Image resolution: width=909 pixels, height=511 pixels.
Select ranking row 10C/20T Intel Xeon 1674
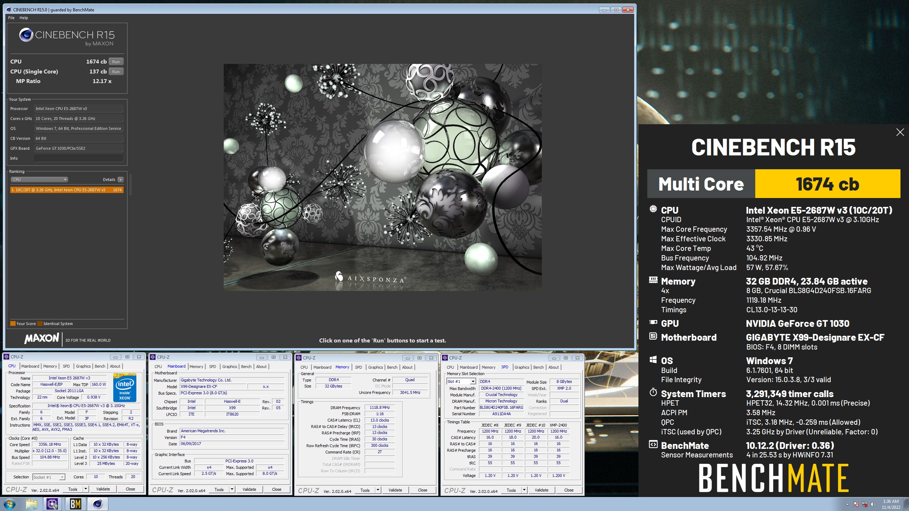coord(67,190)
